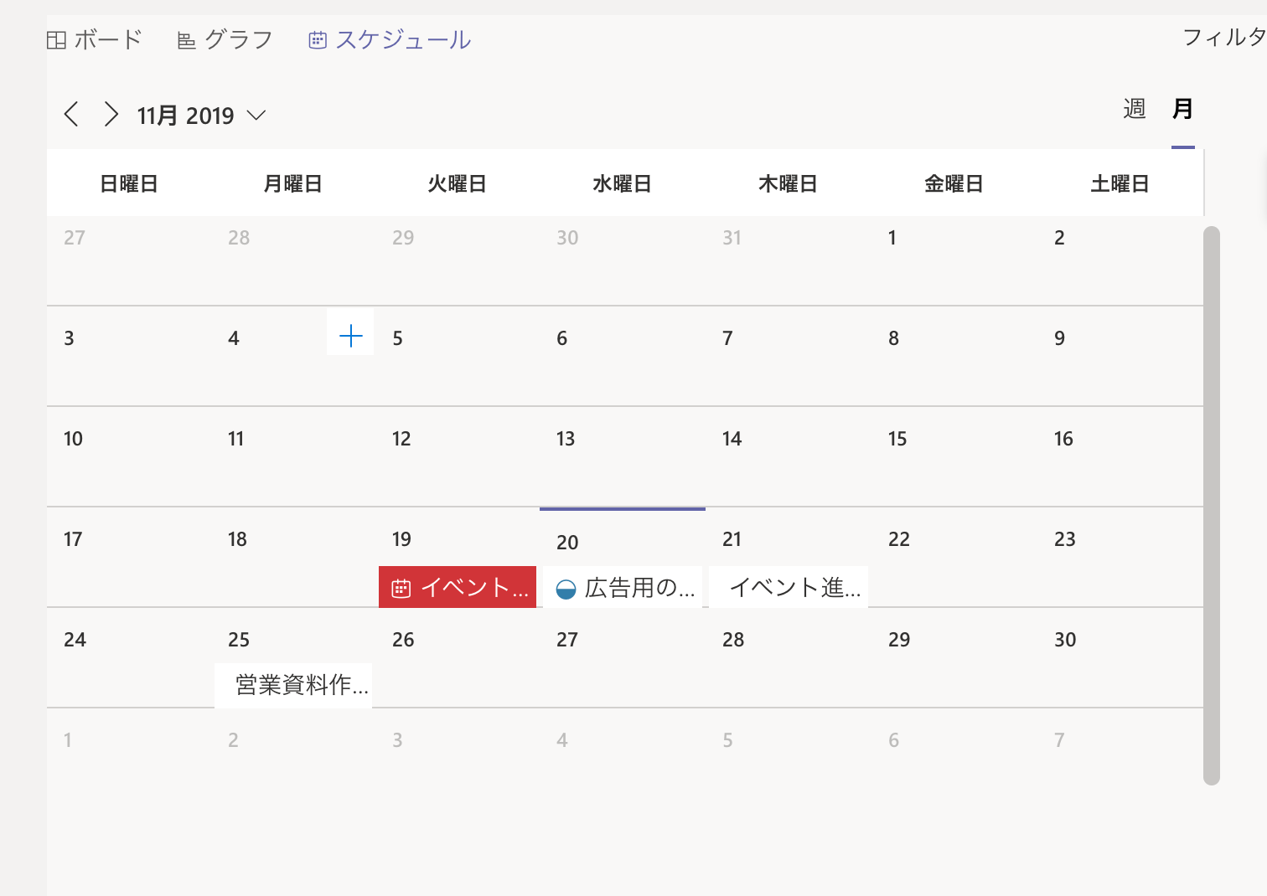Screen dimensions: 1267x896
Task: Select 月 month view
Action: (x=1182, y=109)
